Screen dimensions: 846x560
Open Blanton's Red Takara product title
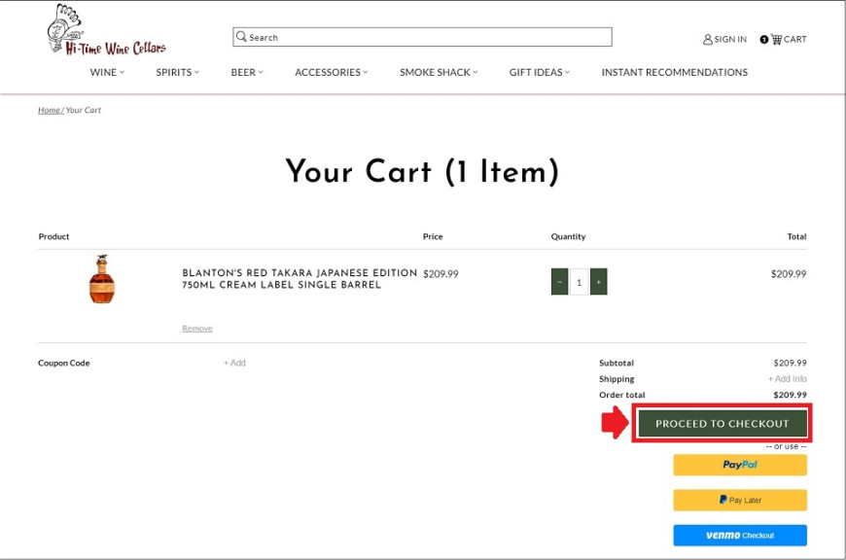[x=300, y=279]
